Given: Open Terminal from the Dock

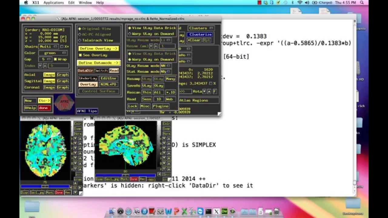Looking at the screenshot, I should coord(209,211).
